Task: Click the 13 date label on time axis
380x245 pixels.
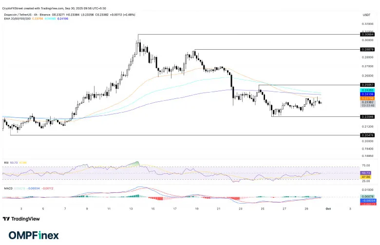Action: 131,208
